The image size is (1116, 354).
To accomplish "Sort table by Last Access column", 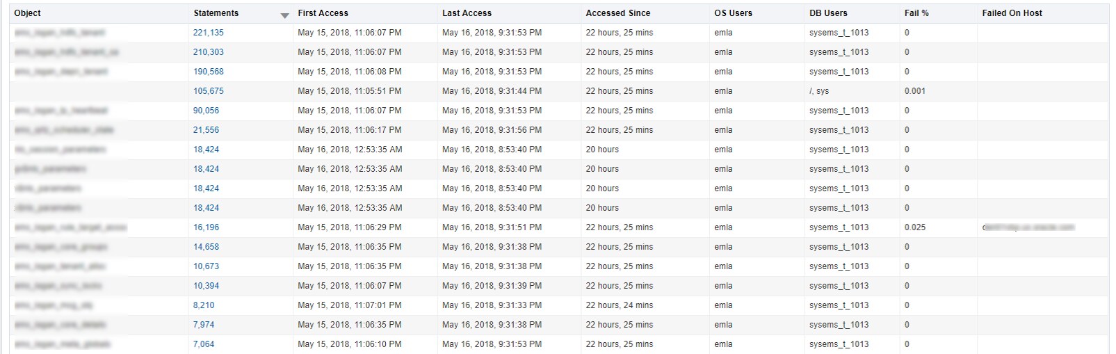I will 467,13.
